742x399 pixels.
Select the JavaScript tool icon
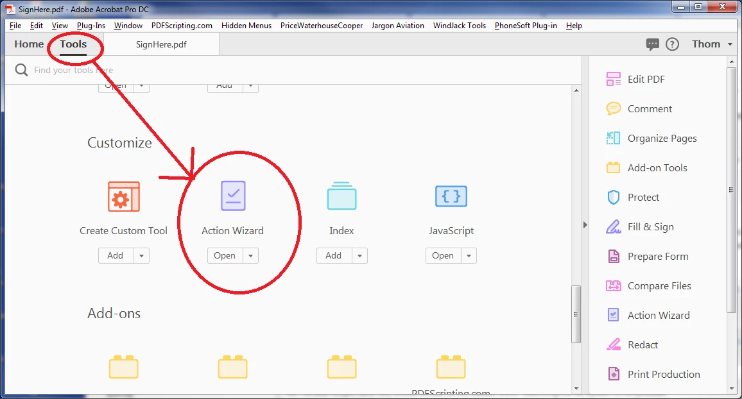451,196
